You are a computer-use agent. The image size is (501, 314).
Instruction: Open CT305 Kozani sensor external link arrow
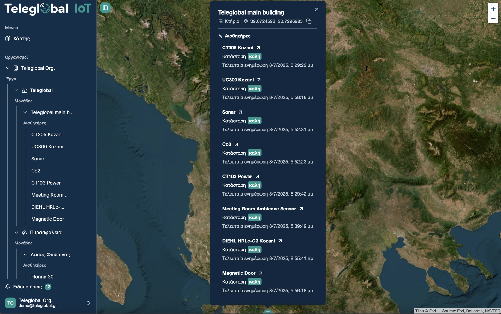coord(258,48)
